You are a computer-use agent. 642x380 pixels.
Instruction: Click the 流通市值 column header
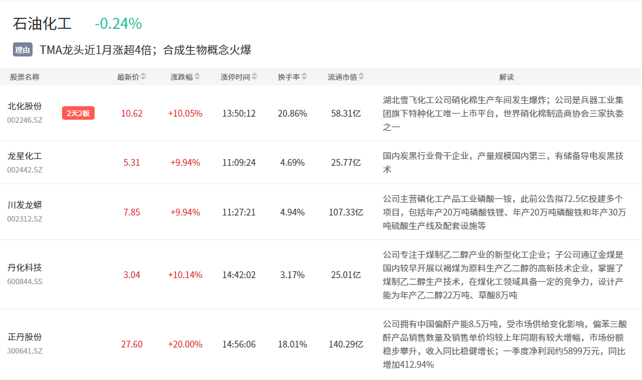coord(342,77)
